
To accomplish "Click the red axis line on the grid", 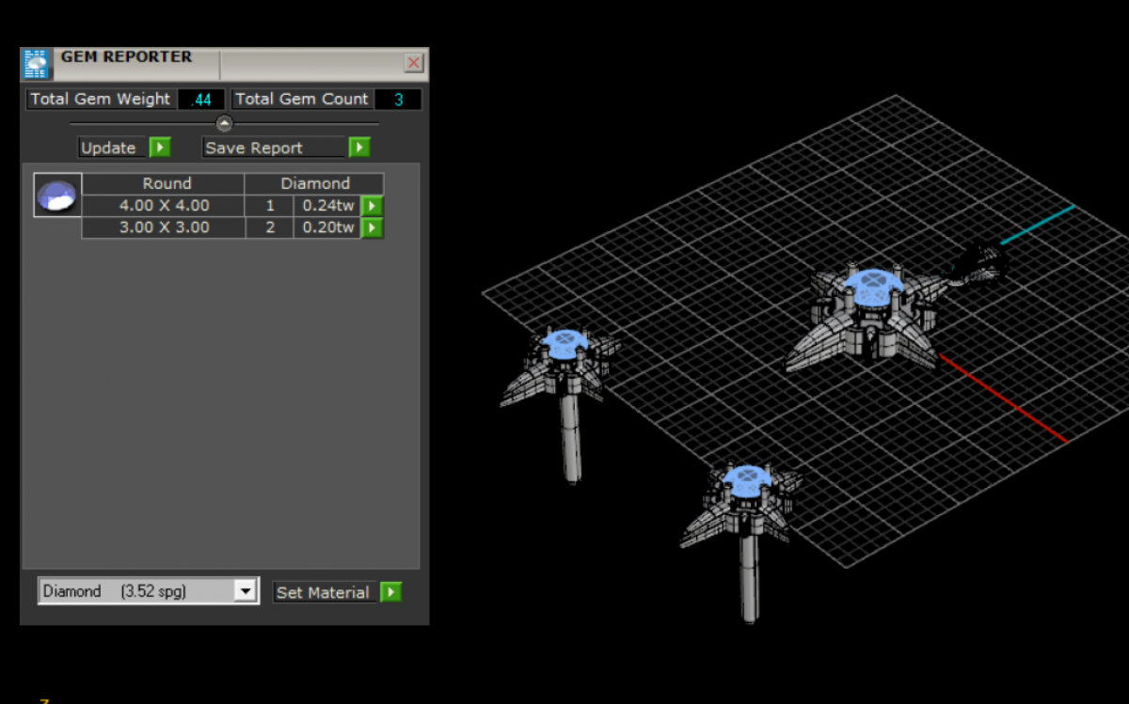I will pos(1003,398).
